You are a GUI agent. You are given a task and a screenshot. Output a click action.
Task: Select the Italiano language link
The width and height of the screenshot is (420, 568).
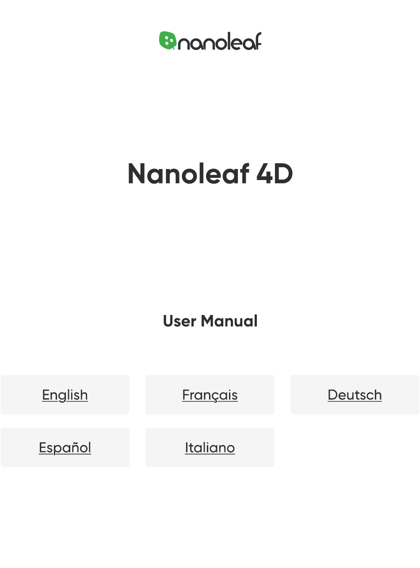pyautogui.click(x=210, y=447)
